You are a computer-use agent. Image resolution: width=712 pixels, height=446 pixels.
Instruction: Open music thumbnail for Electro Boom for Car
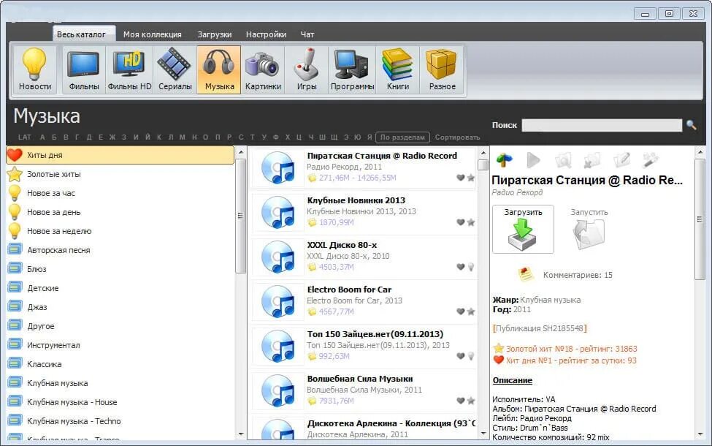coord(278,301)
